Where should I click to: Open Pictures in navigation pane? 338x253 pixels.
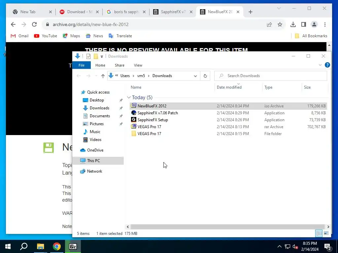tap(97, 124)
